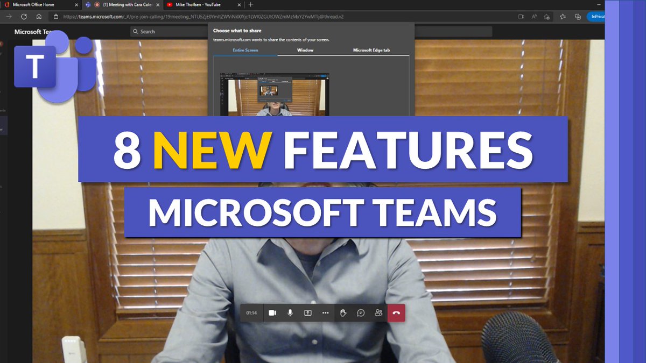The image size is (646, 363).
Task: Click the 01:14 meeting timer
Action: 251,312
